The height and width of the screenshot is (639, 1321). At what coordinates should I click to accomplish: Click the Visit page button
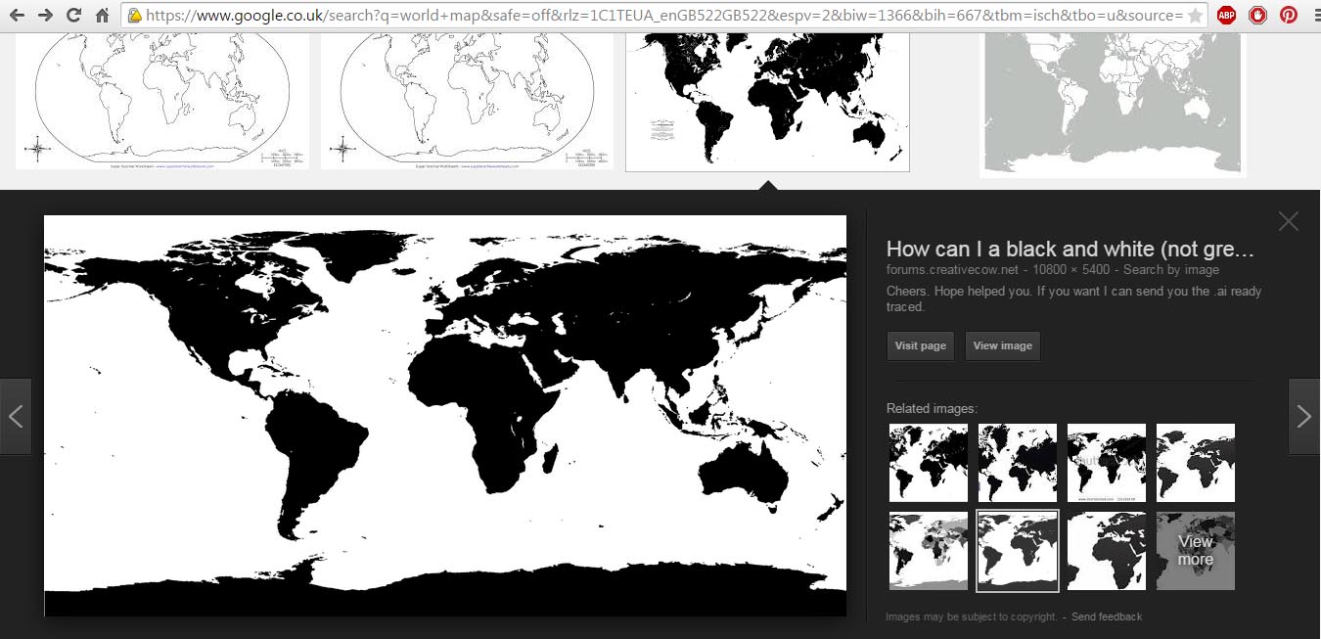click(920, 345)
